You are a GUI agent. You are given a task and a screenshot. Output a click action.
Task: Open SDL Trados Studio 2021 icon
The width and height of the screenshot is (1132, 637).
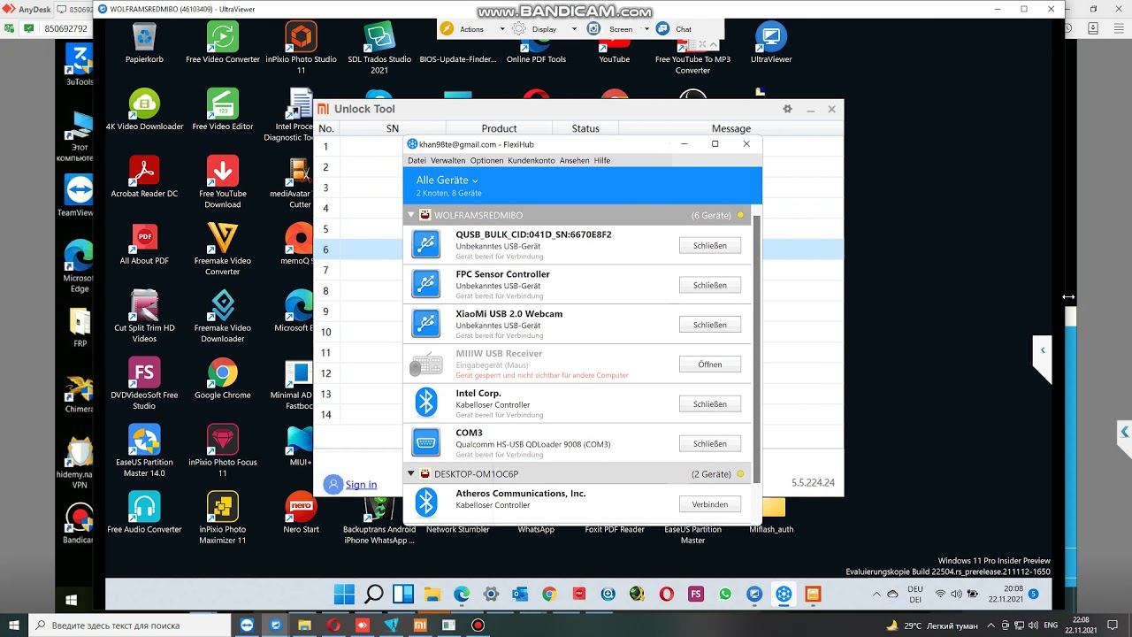click(379, 48)
